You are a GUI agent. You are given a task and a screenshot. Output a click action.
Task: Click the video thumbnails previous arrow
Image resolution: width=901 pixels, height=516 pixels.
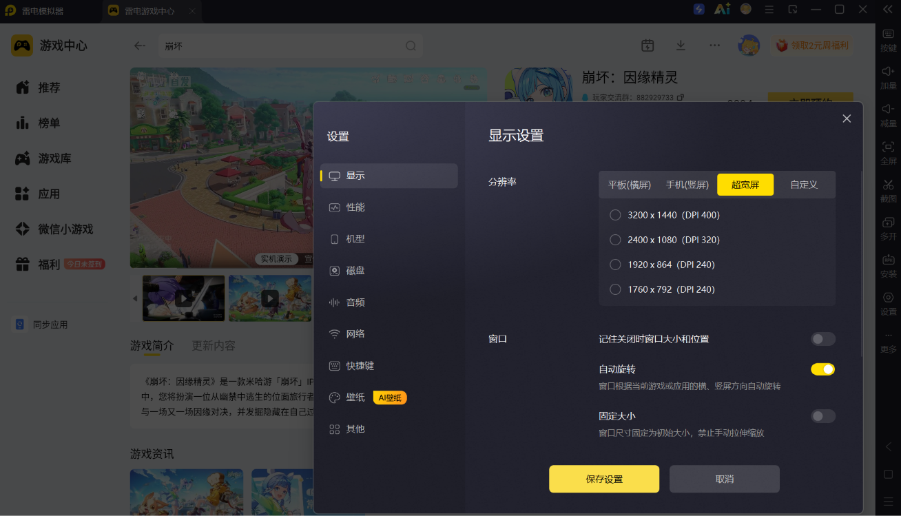click(135, 298)
